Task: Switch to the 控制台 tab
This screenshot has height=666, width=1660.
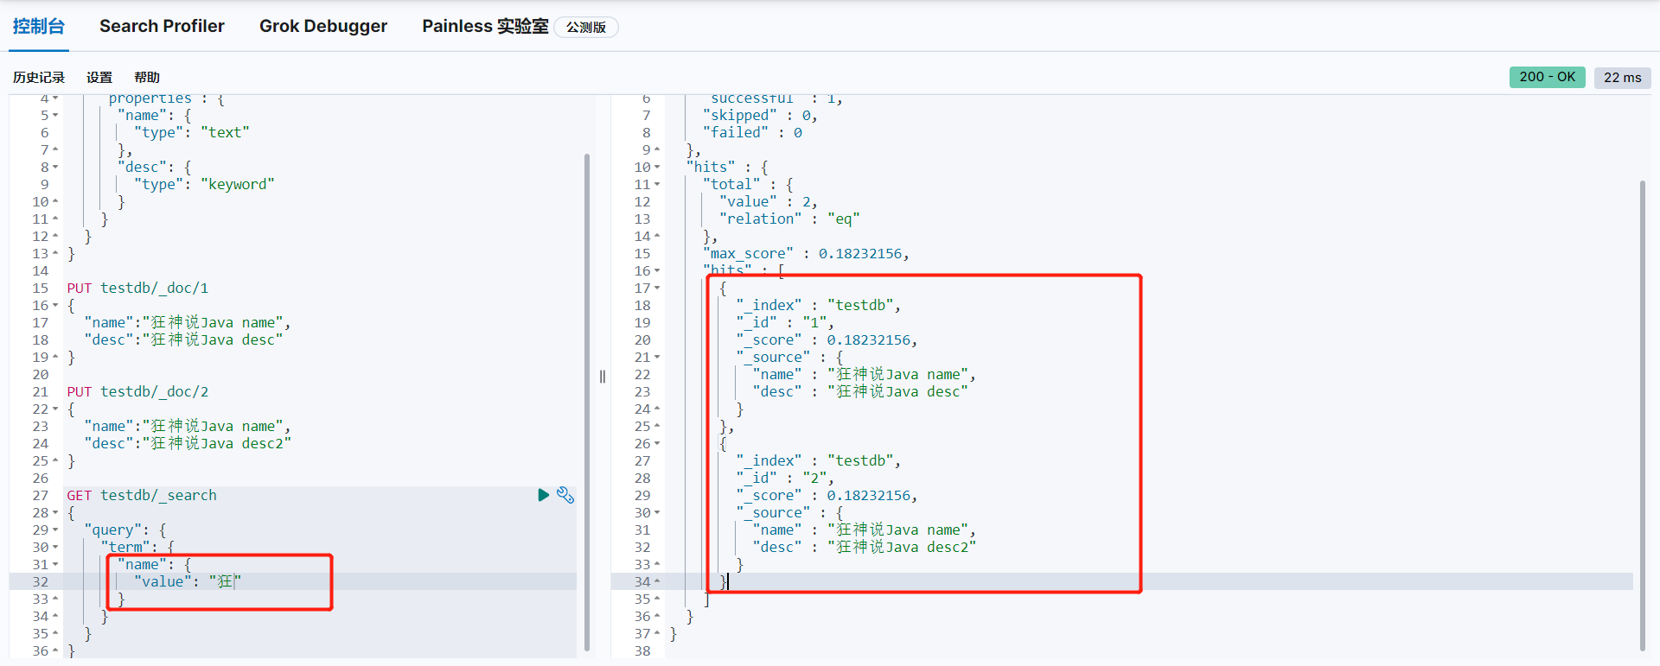Action: (39, 26)
